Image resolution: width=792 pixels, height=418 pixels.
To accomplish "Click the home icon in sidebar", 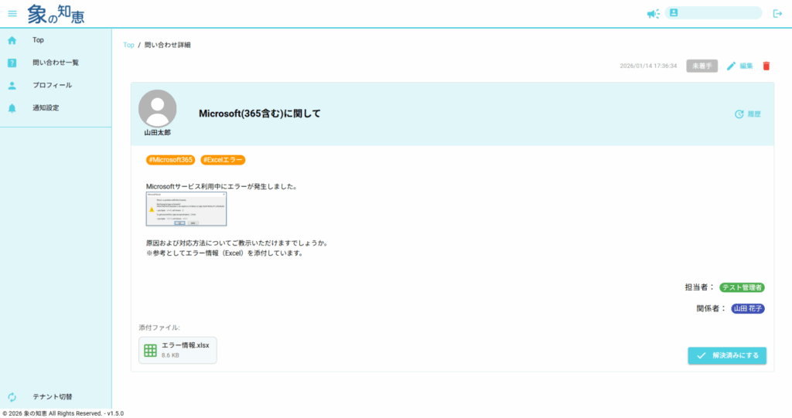I will pos(12,40).
